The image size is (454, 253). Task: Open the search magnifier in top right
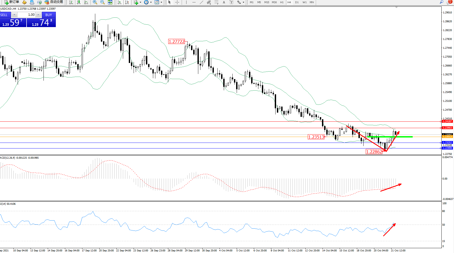click(441, 2)
